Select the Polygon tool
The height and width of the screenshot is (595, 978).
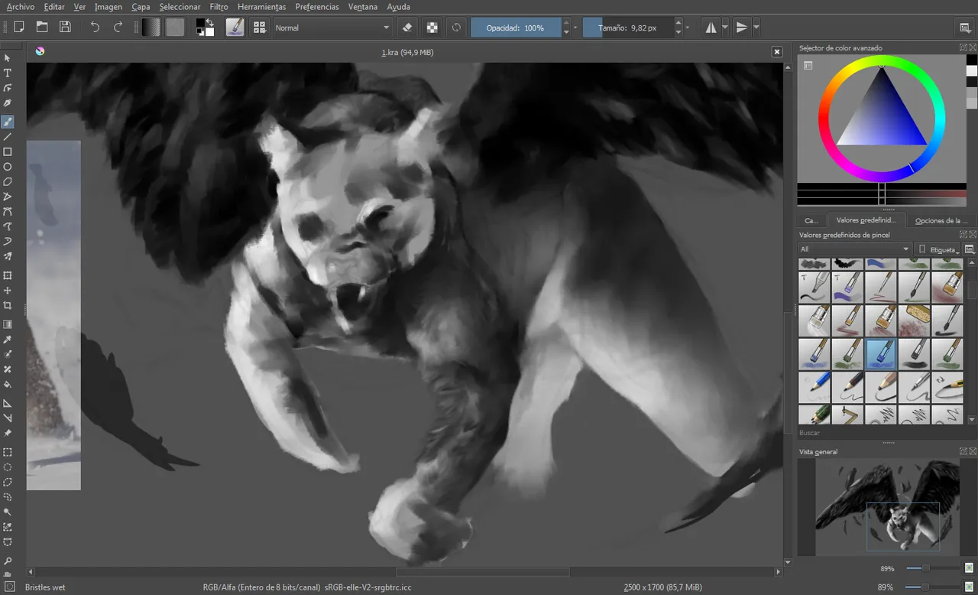click(x=8, y=182)
